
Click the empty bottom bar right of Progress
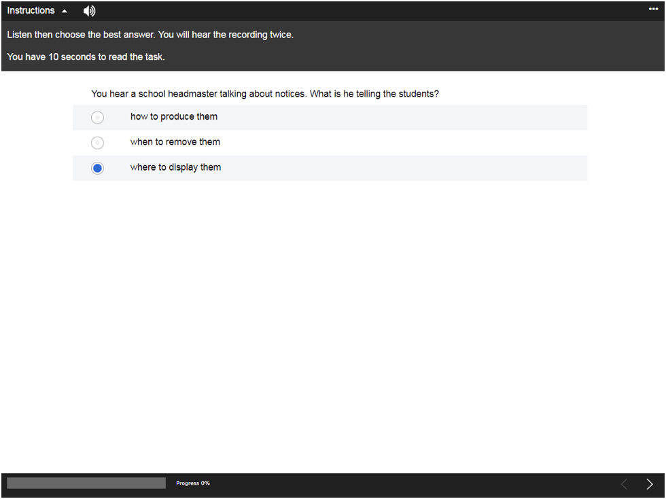click(x=408, y=483)
